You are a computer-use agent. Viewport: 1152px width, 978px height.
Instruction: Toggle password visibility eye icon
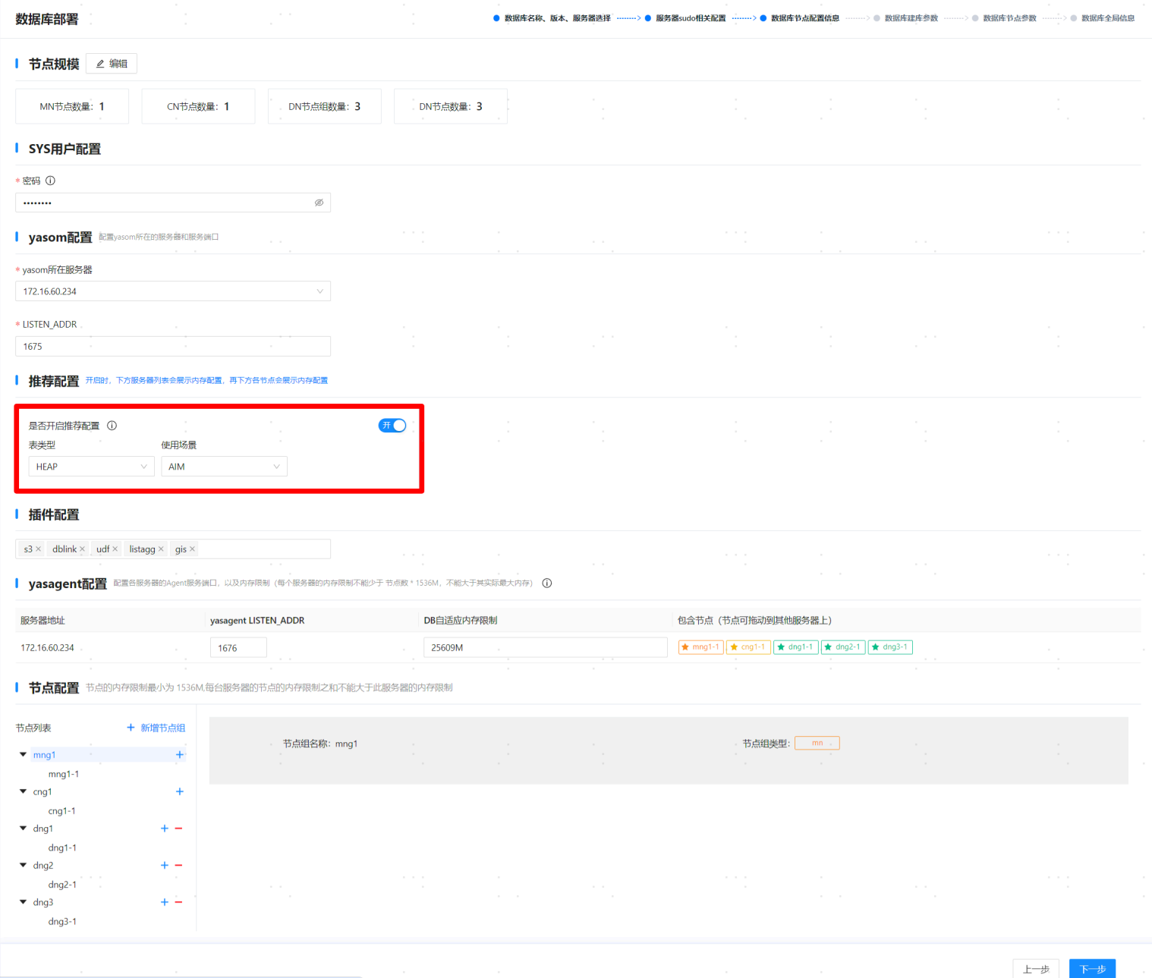pyautogui.click(x=319, y=203)
